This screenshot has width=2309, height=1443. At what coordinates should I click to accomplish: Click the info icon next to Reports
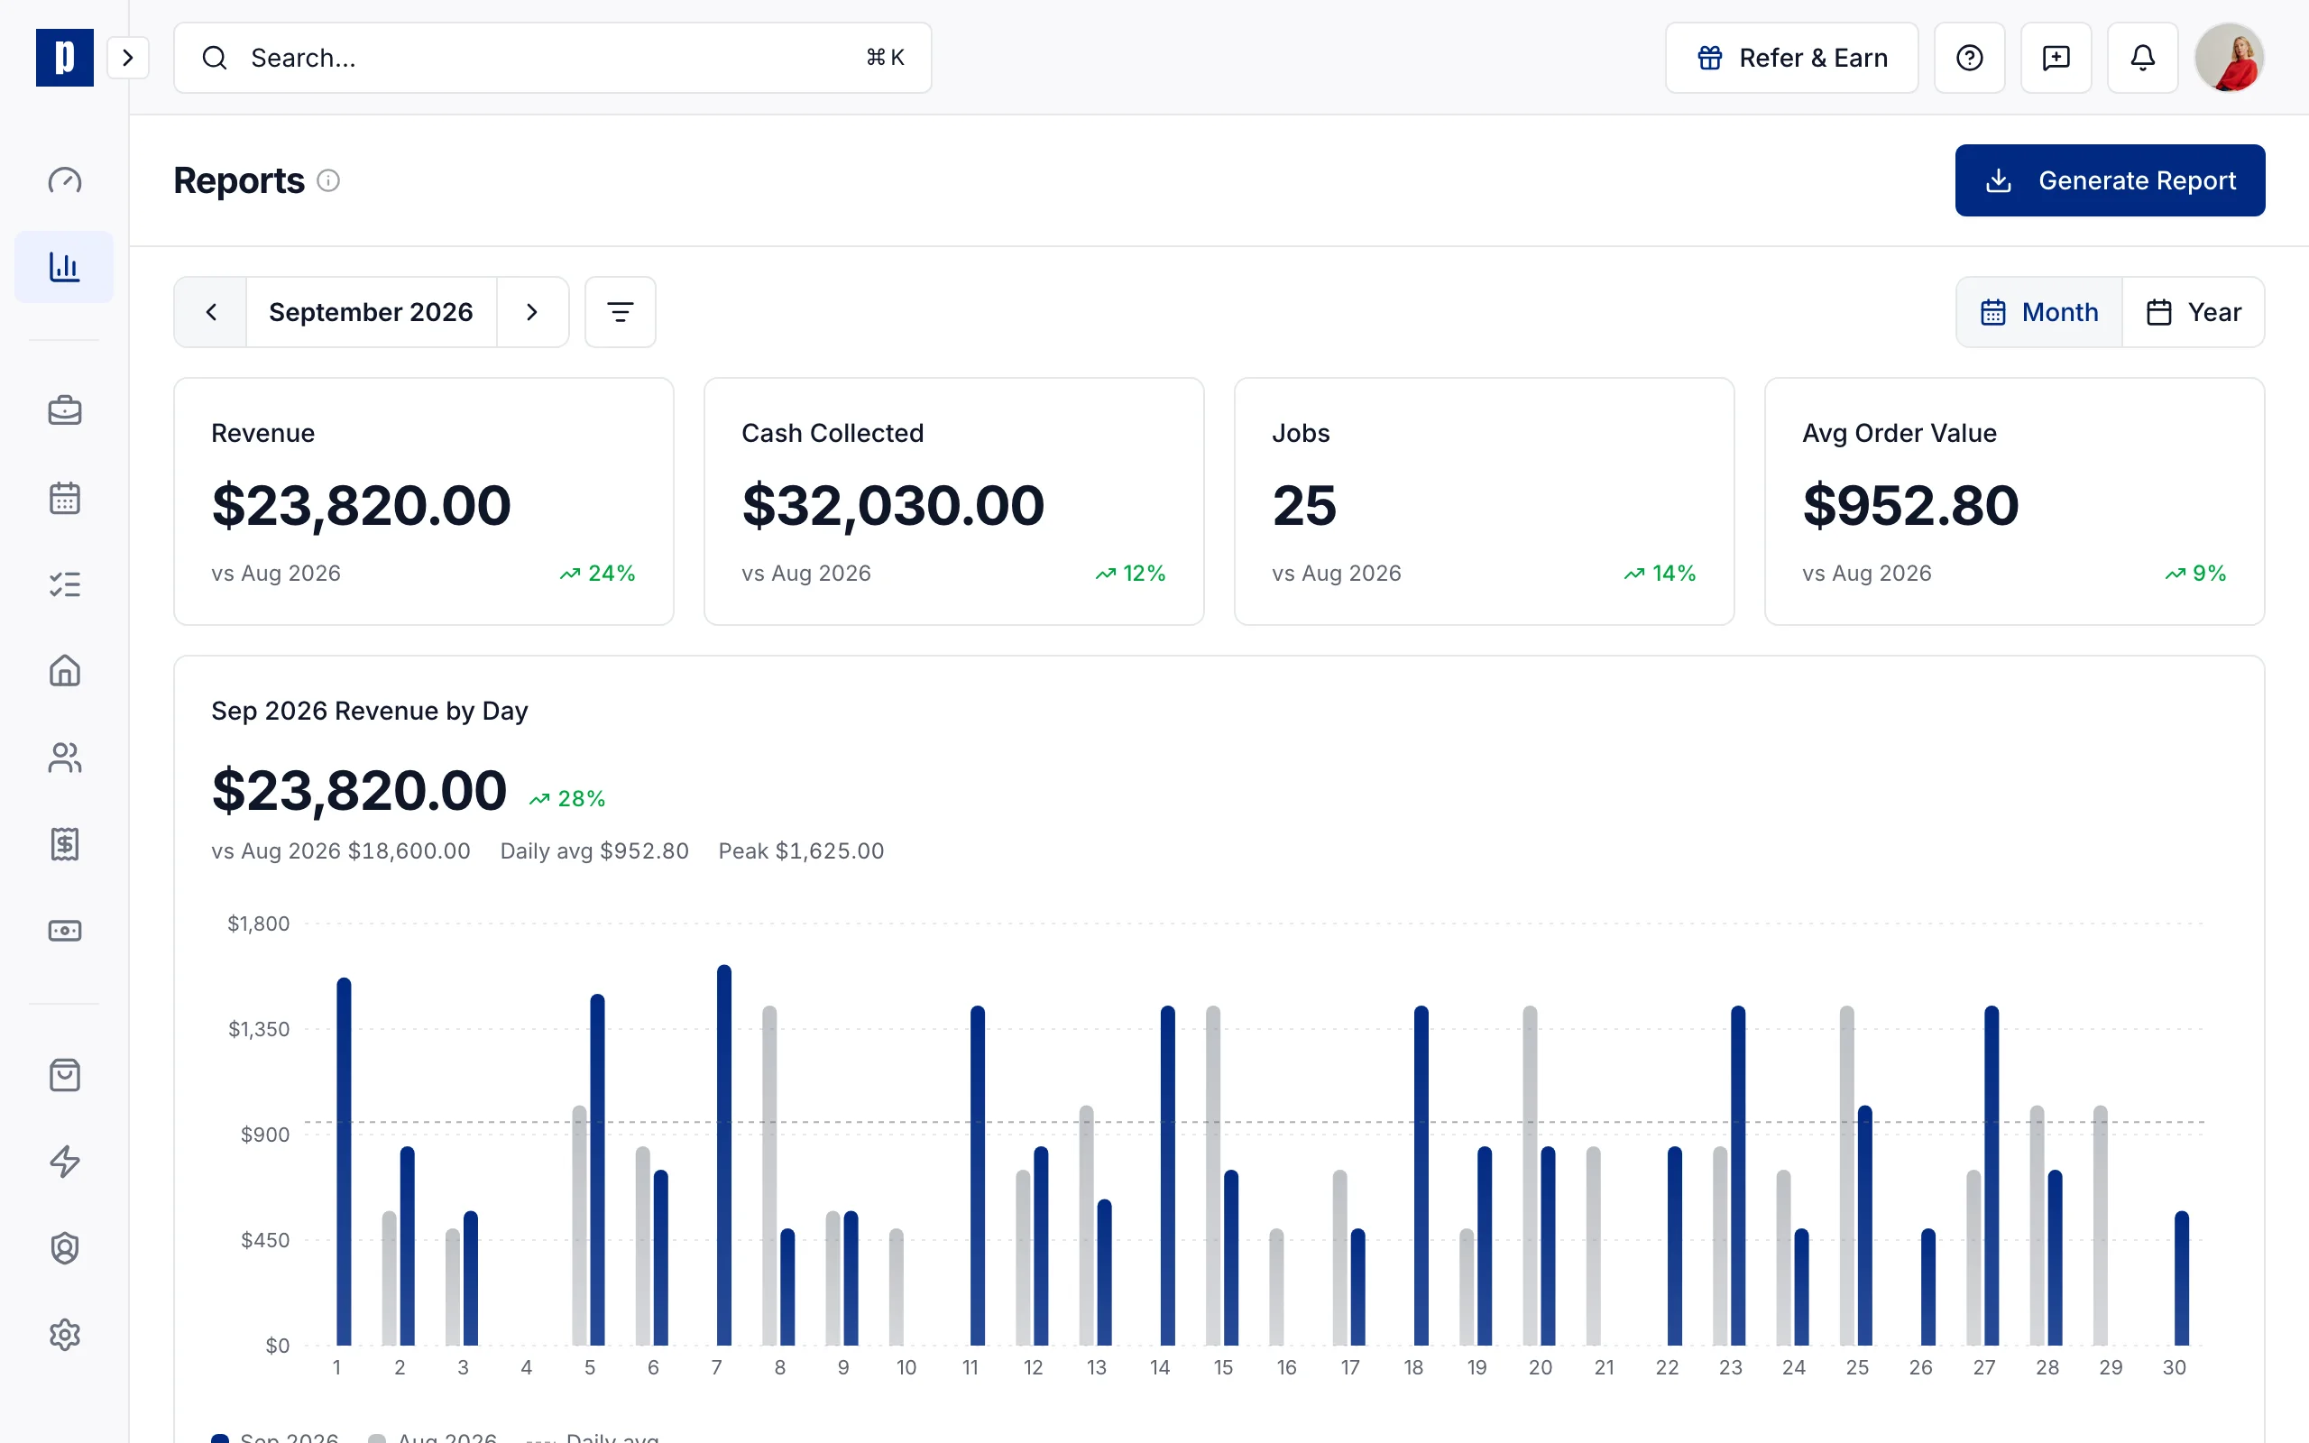pyautogui.click(x=328, y=180)
